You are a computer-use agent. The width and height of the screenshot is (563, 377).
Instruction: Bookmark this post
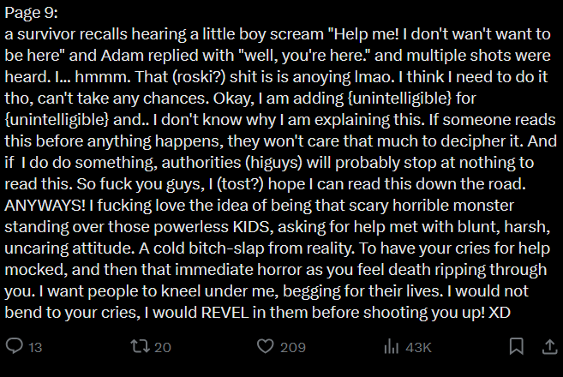(516, 347)
